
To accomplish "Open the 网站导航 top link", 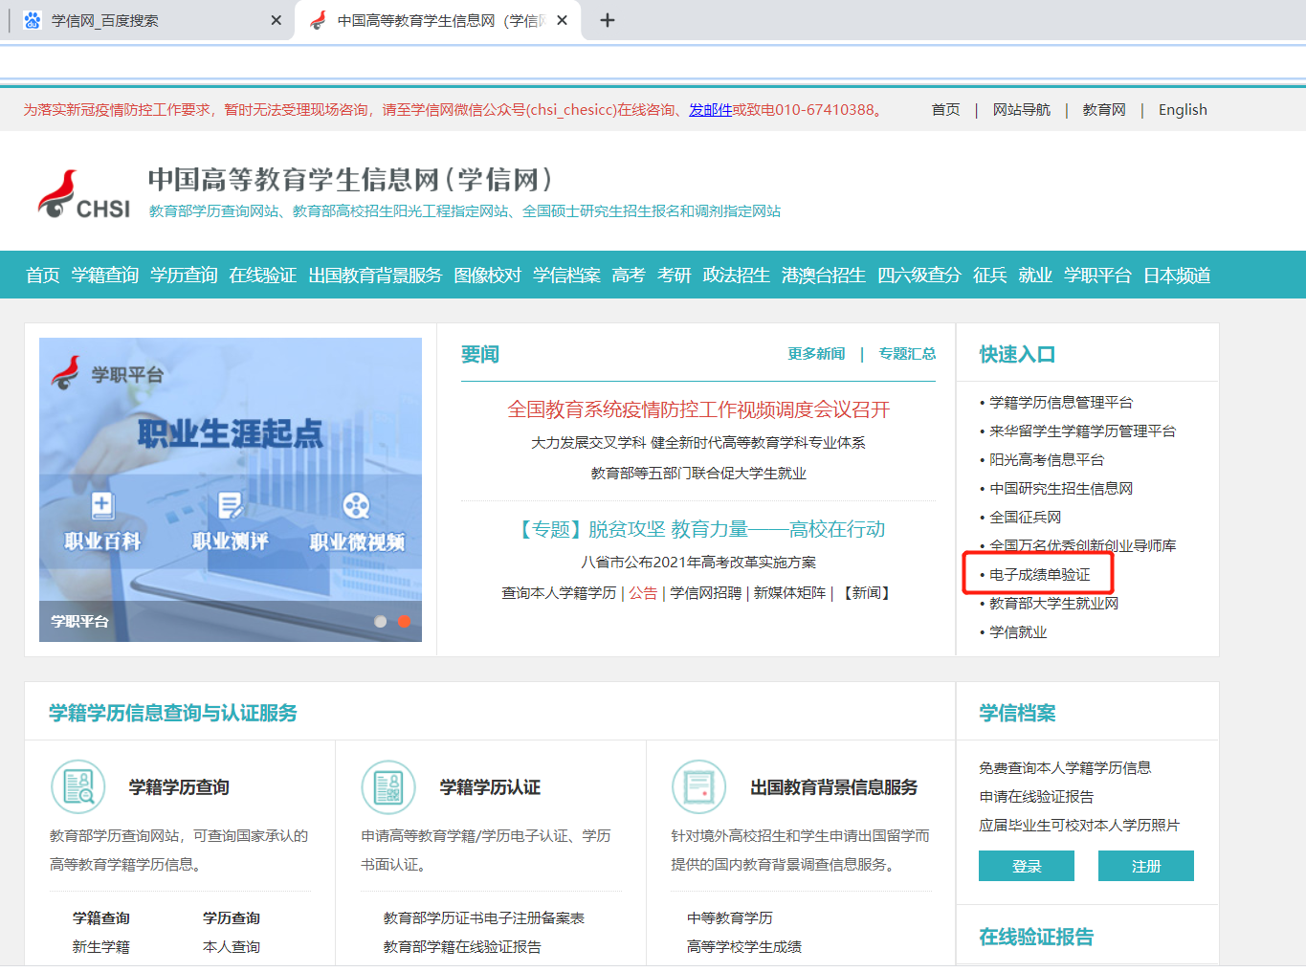I will [x=1022, y=110].
